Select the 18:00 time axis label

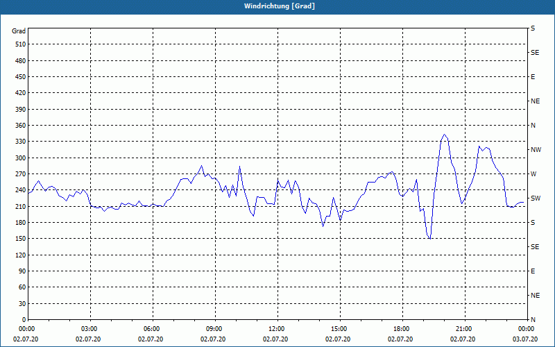(x=400, y=329)
